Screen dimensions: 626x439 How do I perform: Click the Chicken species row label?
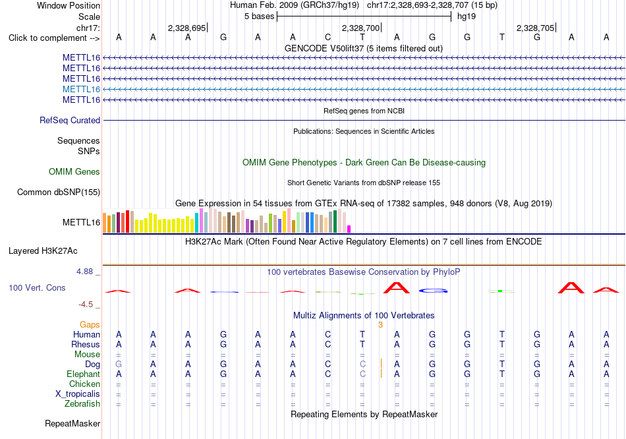pos(84,384)
